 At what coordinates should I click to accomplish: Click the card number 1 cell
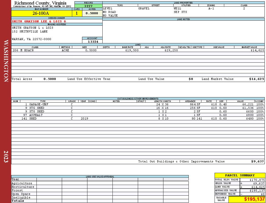tap(77, 13)
